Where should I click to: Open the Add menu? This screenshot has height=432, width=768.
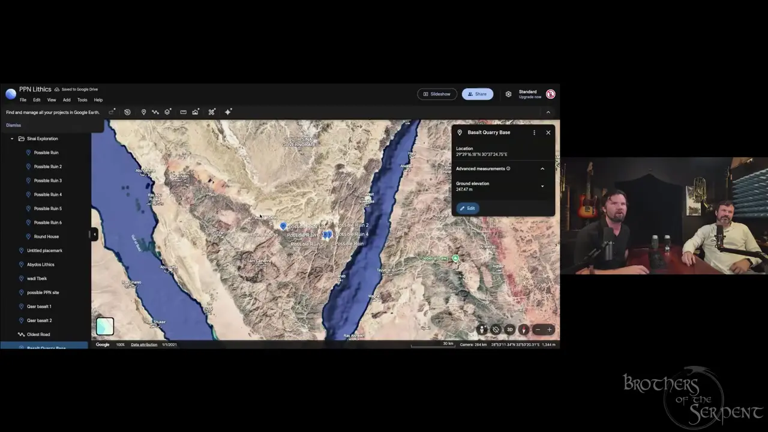pos(67,100)
